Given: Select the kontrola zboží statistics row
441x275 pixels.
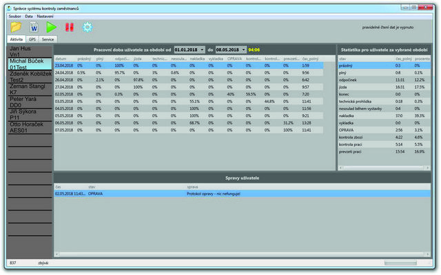Looking at the screenshot, I should click(384, 137).
